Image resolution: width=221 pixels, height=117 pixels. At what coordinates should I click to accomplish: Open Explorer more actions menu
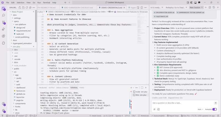pyautogui.click(x=34, y=8)
